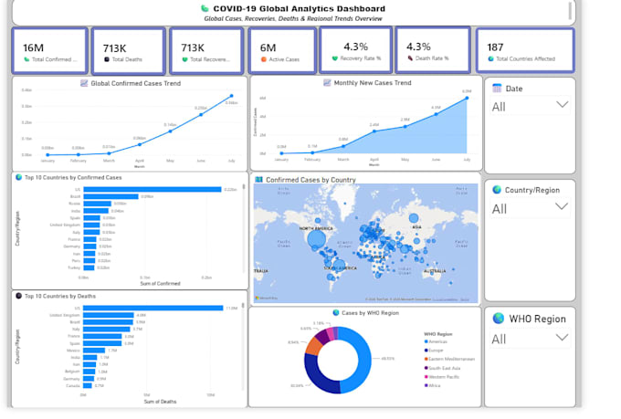Click the dark icon beside Top 10 Countries by Deaths
This screenshot has height=419, width=621.
coord(18,296)
